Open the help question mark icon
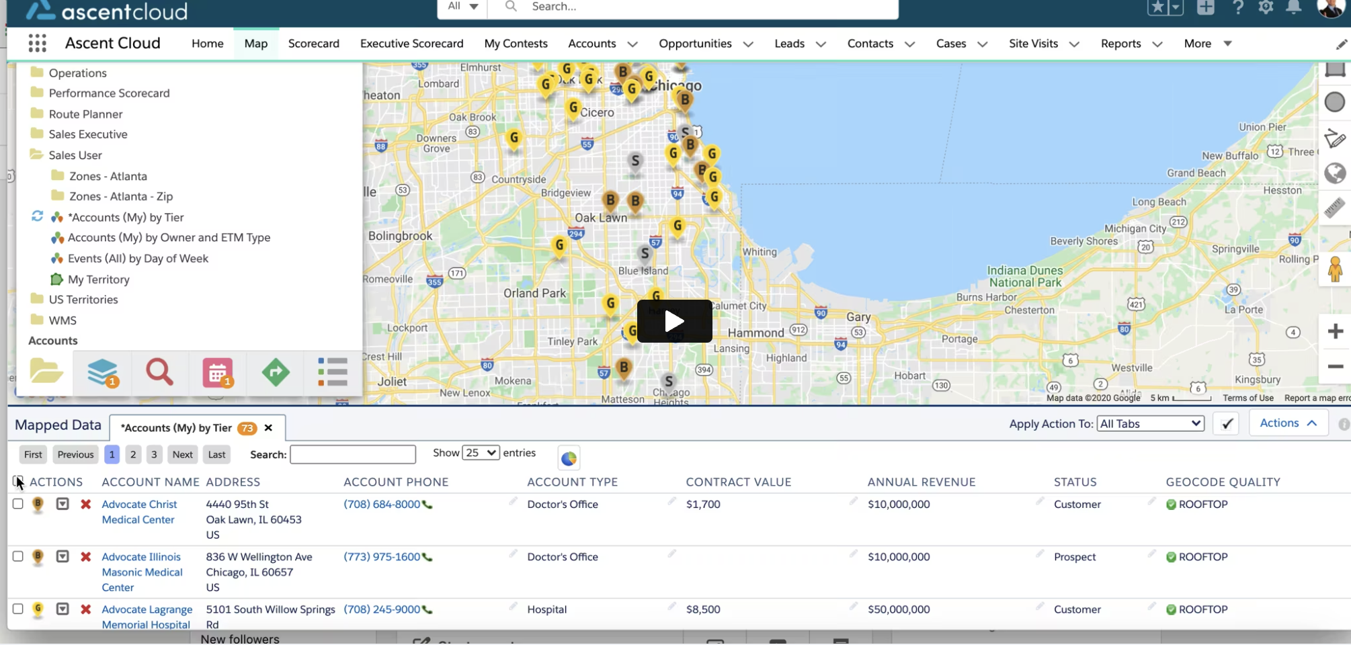This screenshot has height=645, width=1351. pos(1237,7)
